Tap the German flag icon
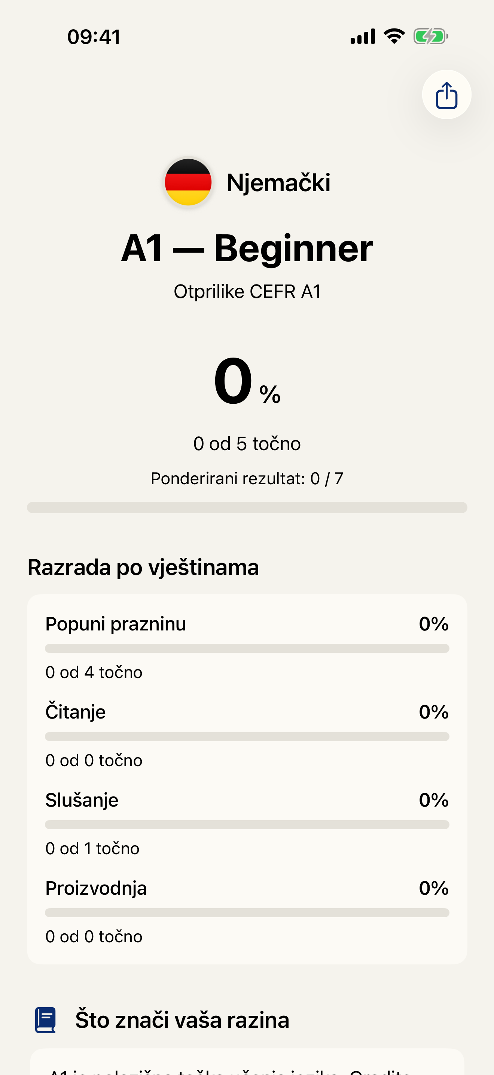The width and height of the screenshot is (494, 1075). coord(188,183)
